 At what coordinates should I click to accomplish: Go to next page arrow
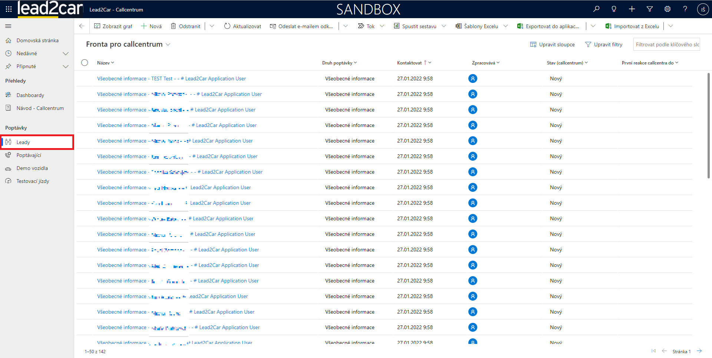click(x=699, y=351)
